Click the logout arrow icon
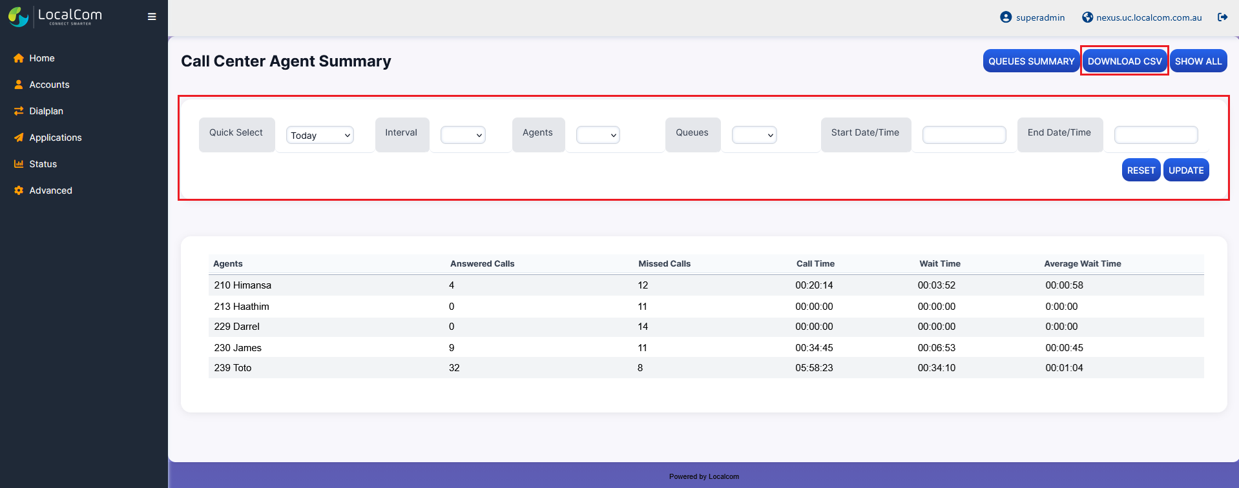This screenshot has height=488, width=1239. [x=1222, y=17]
